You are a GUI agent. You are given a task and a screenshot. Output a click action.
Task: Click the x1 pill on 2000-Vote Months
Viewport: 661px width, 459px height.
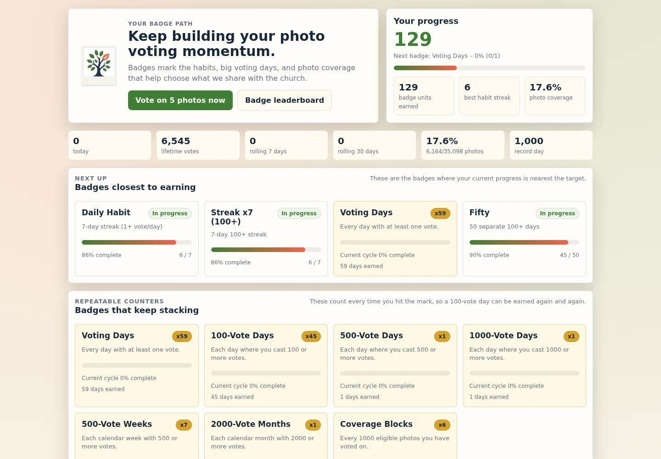(313, 425)
